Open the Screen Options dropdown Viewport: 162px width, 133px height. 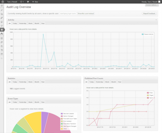[152, 5]
